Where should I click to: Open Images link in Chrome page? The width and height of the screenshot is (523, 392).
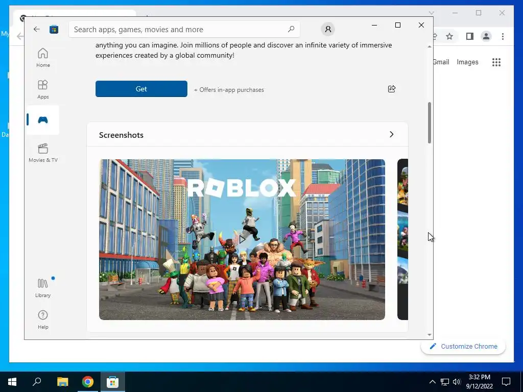[x=467, y=62]
